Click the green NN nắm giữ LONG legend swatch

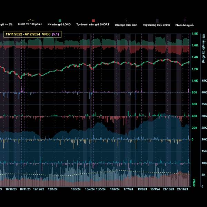point(60,21)
